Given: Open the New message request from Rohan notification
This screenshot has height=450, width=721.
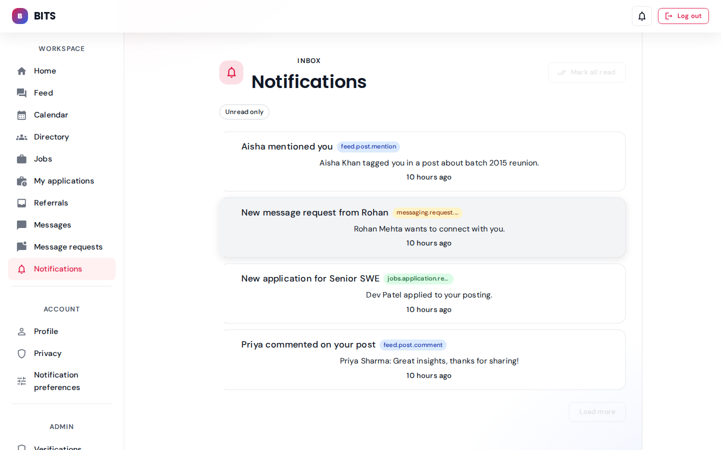Looking at the screenshot, I should tap(314, 212).
